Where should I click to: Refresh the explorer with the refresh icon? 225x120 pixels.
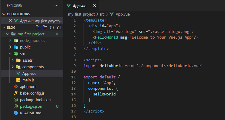(52, 28)
